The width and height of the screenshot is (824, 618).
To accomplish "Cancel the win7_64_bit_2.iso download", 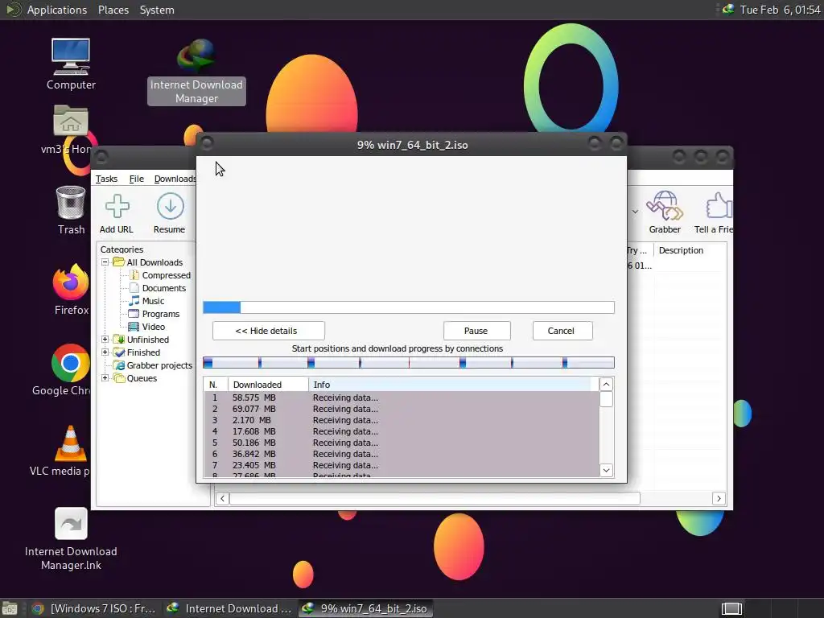I will [x=562, y=331].
